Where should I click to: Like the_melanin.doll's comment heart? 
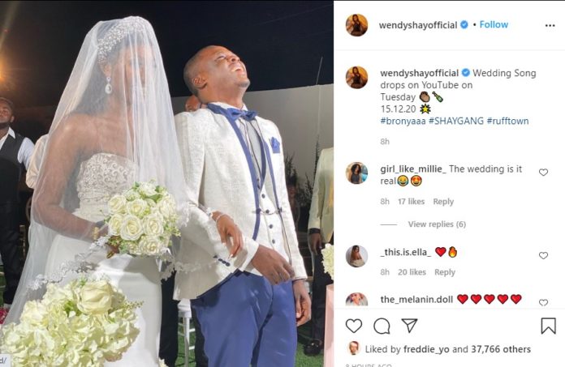[x=543, y=303]
